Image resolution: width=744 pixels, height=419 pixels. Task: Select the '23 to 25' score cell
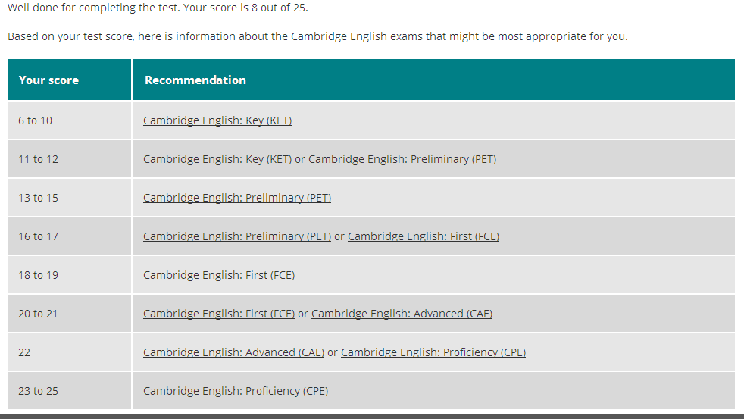click(69, 391)
